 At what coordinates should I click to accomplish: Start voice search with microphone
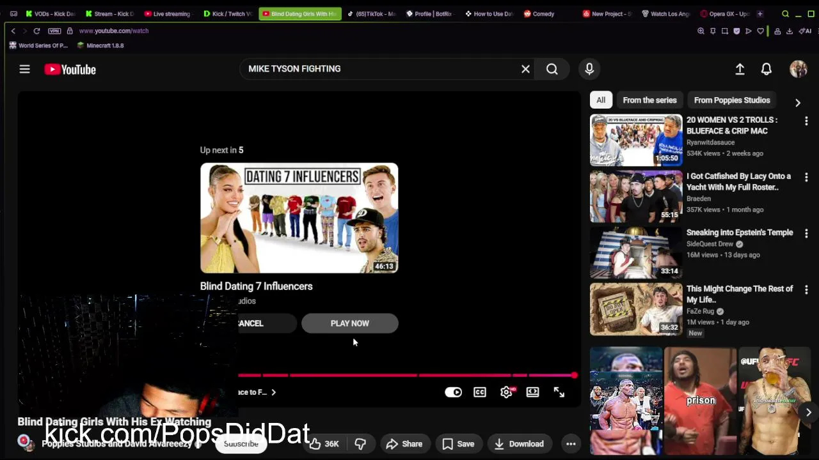tap(589, 69)
